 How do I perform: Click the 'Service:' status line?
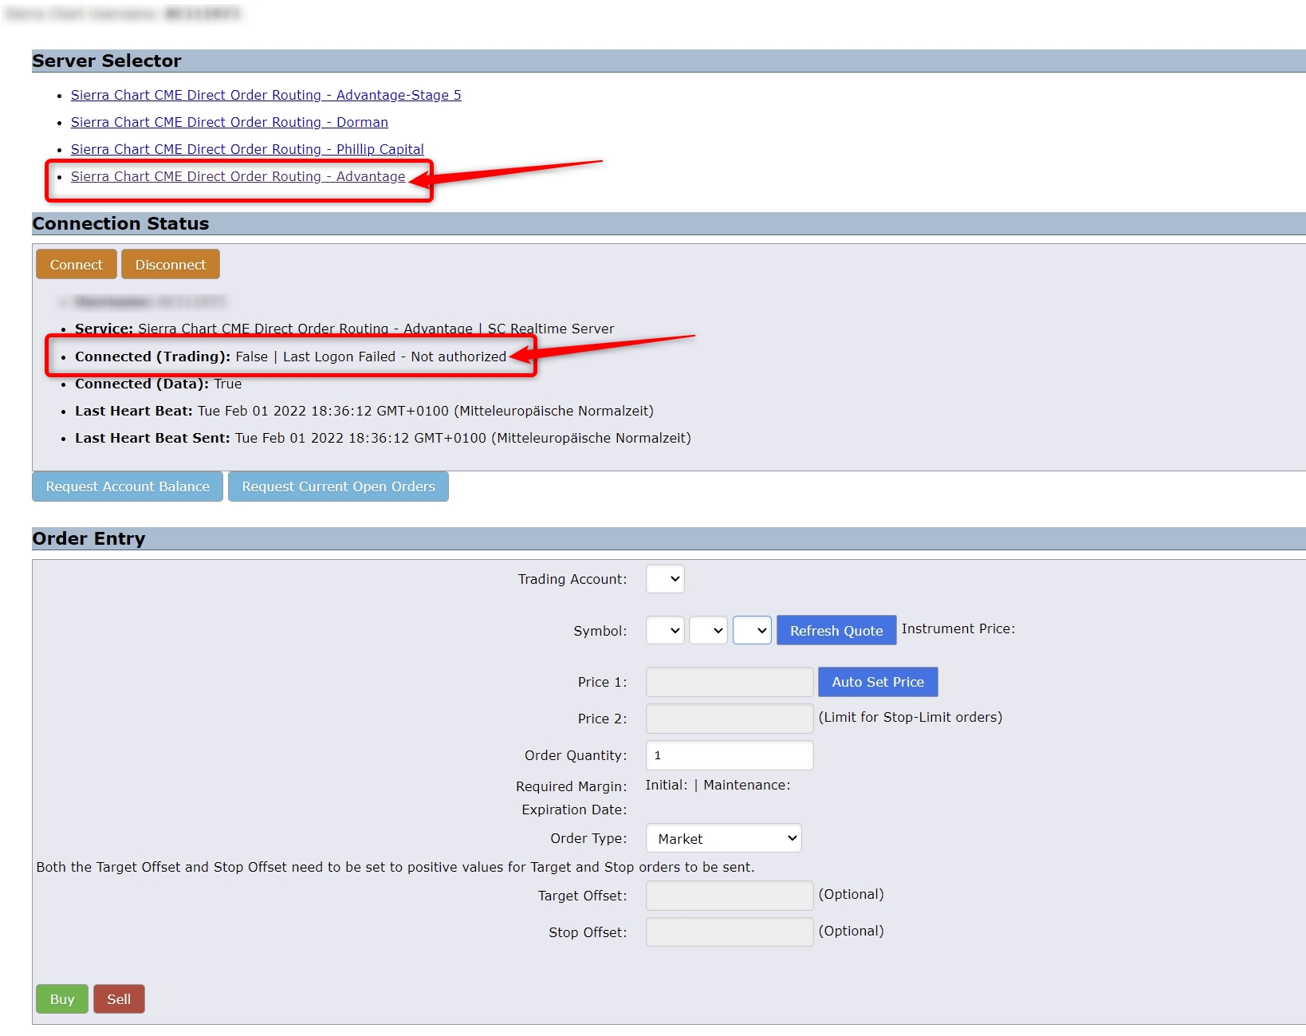[x=344, y=329]
